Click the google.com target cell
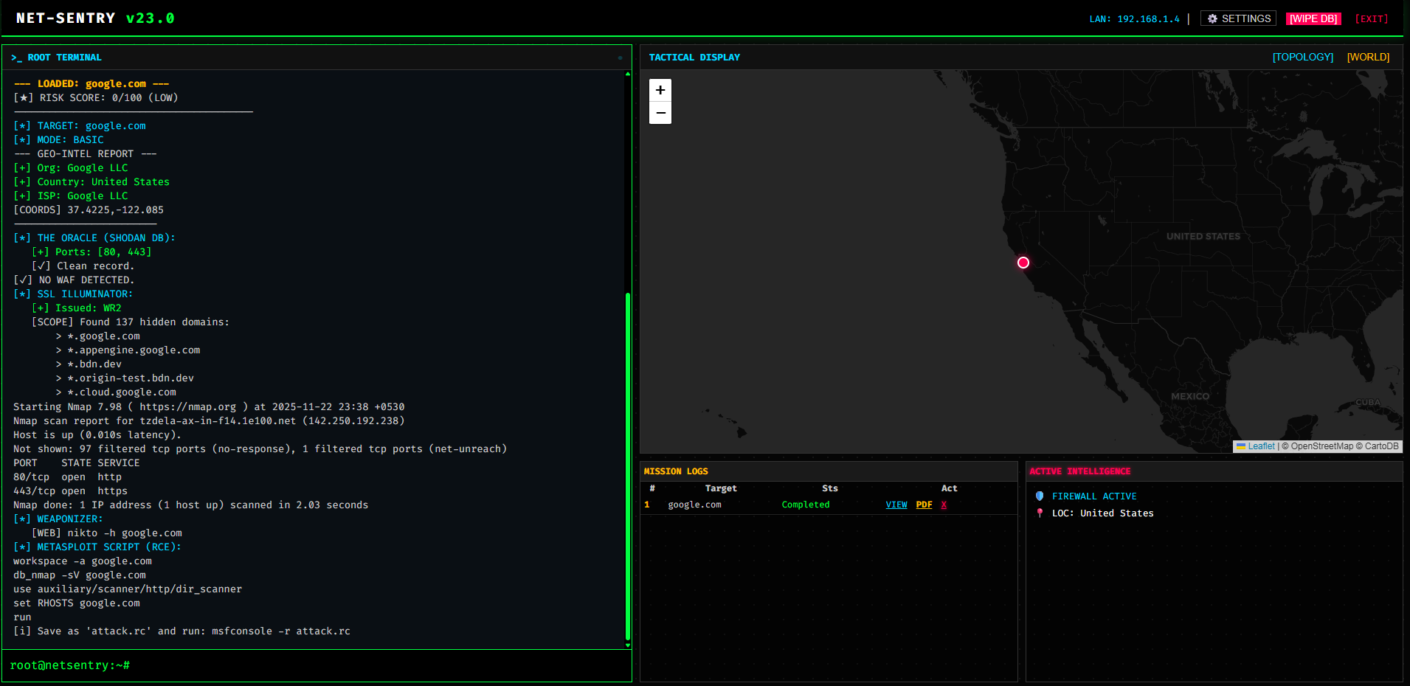 click(x=694, y=505)
